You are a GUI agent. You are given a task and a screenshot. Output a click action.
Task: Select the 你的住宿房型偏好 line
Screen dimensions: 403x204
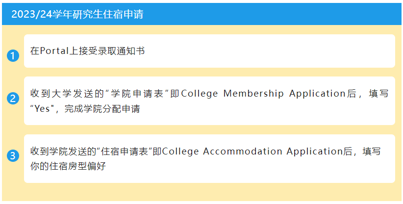[x=68, y=167]
